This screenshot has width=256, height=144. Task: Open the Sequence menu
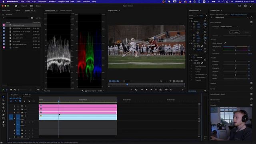pos(42,2)
